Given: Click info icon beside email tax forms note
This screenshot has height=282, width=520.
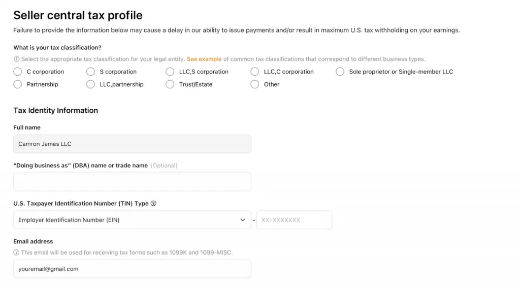Looking at the screenshot, I should click(16, 253).
